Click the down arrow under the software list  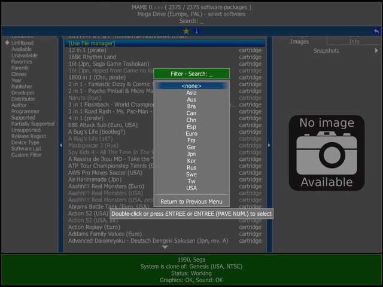coord(165,247)
